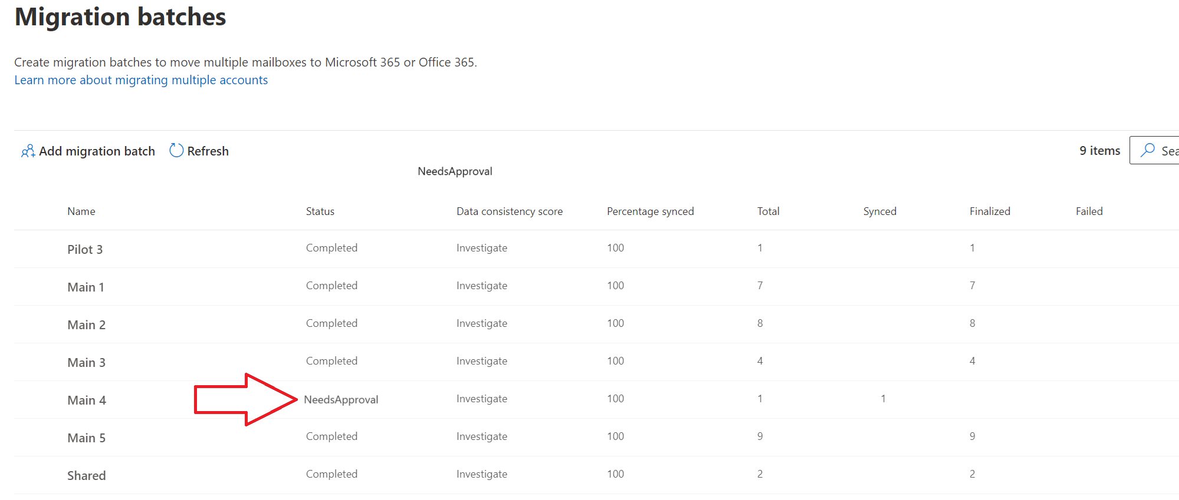The image size is (1179, 500).
Task: Click NeedsApproval status for Main 4
Action: [341, 400]
